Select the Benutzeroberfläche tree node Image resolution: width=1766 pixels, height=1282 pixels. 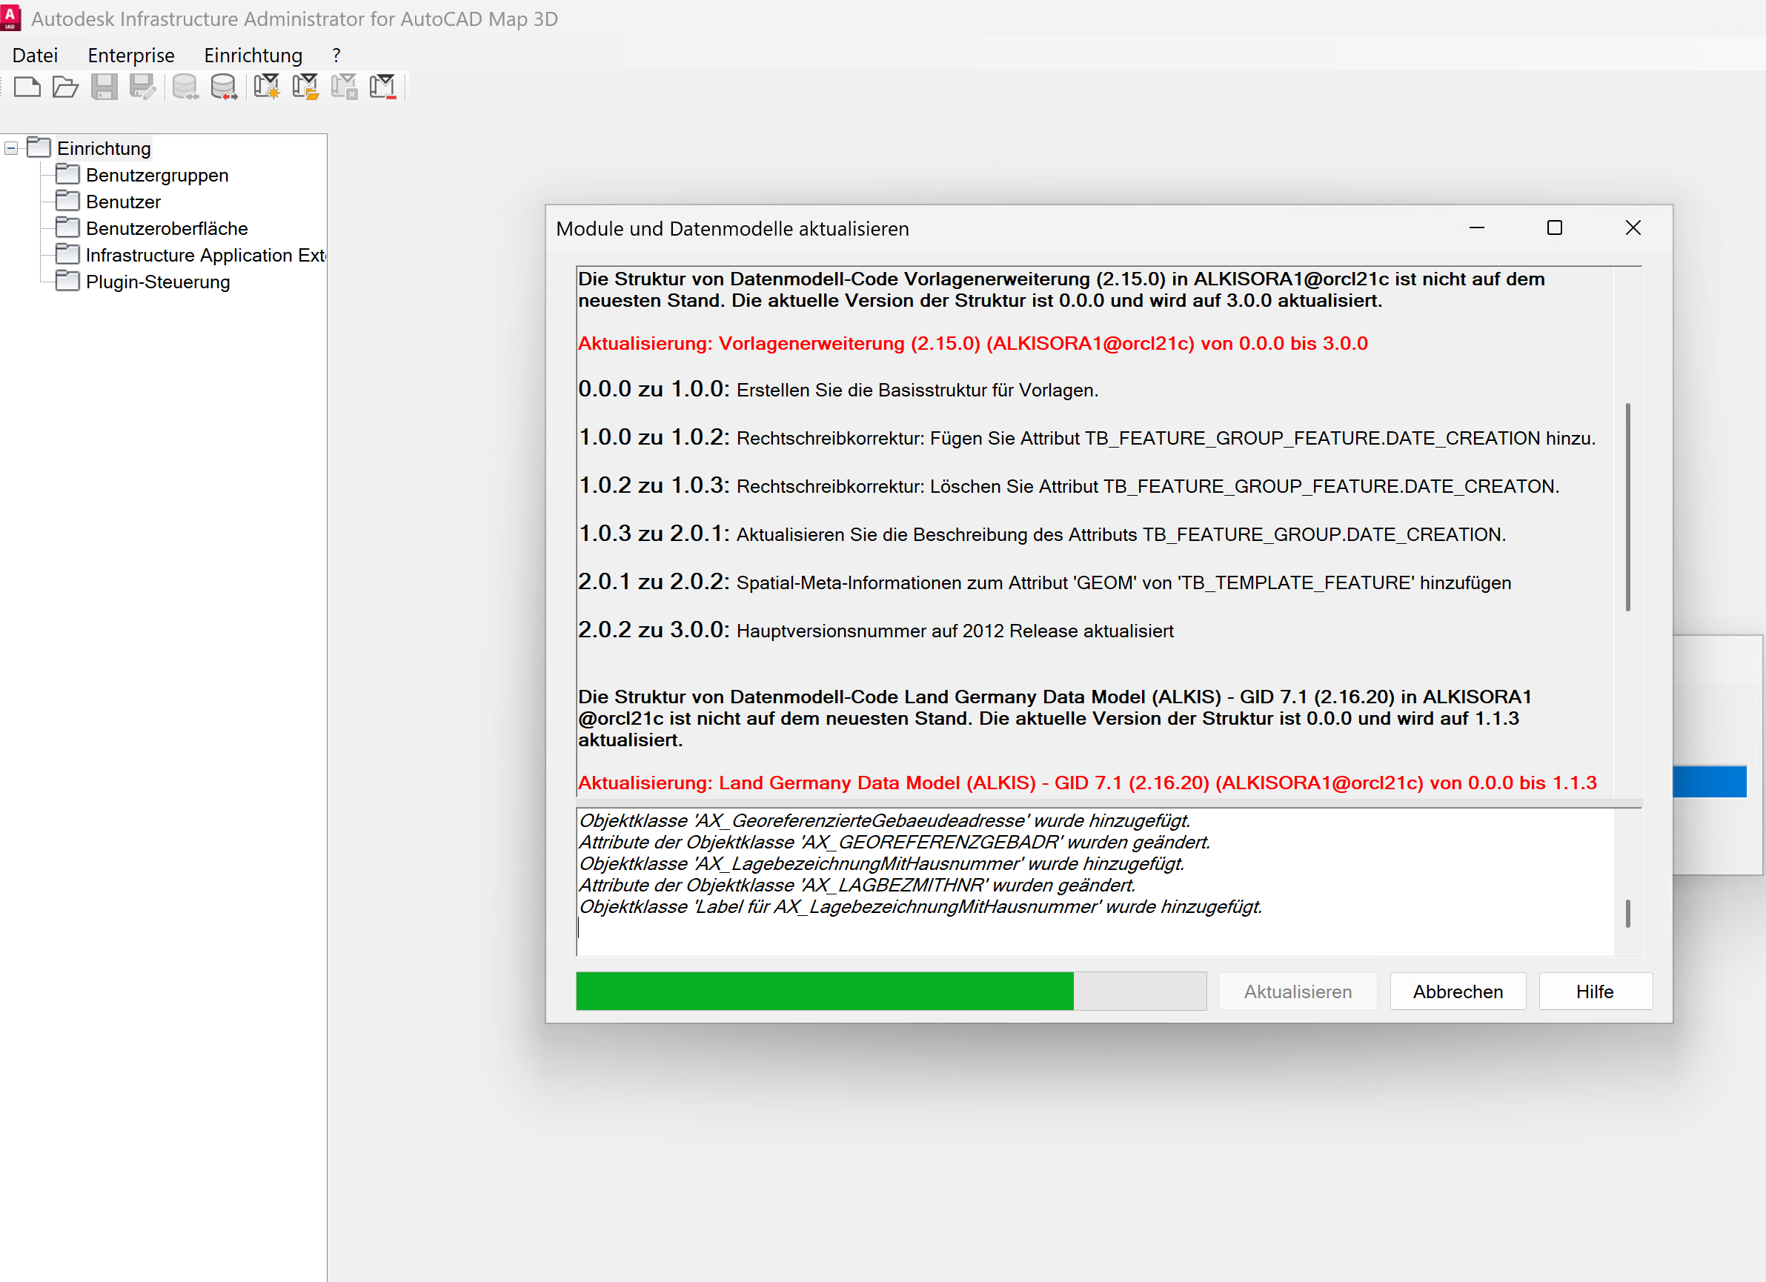167,228
